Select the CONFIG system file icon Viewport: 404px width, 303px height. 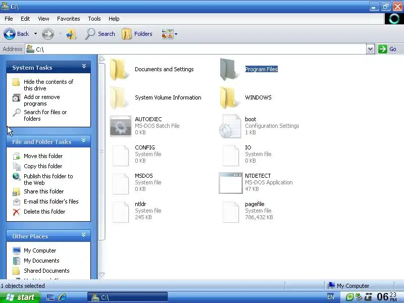pyautogui.click(x=121, y=156)
